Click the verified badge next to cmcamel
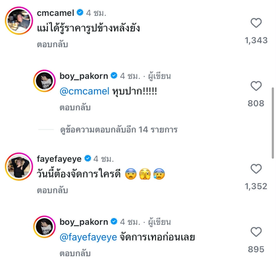 coord(80,13)
